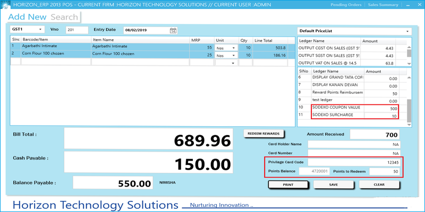The width and height of the screenshot is (425, 212).
Task: Switch to the Add New tab
Action: click(28, 17)
